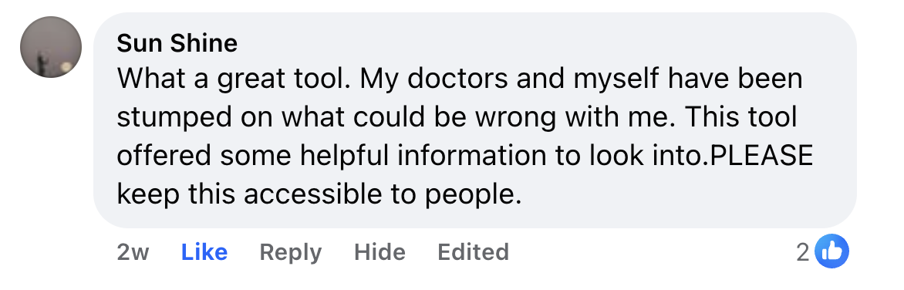Viewport: 904px width, 290px height.
Task: Open the Sun Shine profile name link
Action: click(x=177, y=43)
